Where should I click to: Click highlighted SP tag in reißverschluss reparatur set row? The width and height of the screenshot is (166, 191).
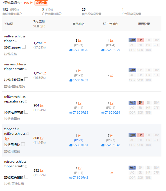[140, 103]
